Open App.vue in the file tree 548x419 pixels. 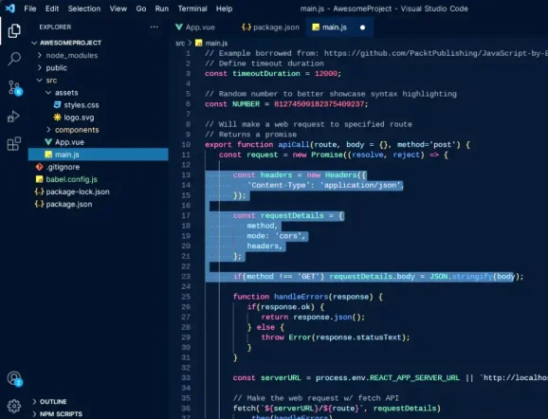point(69,142)
